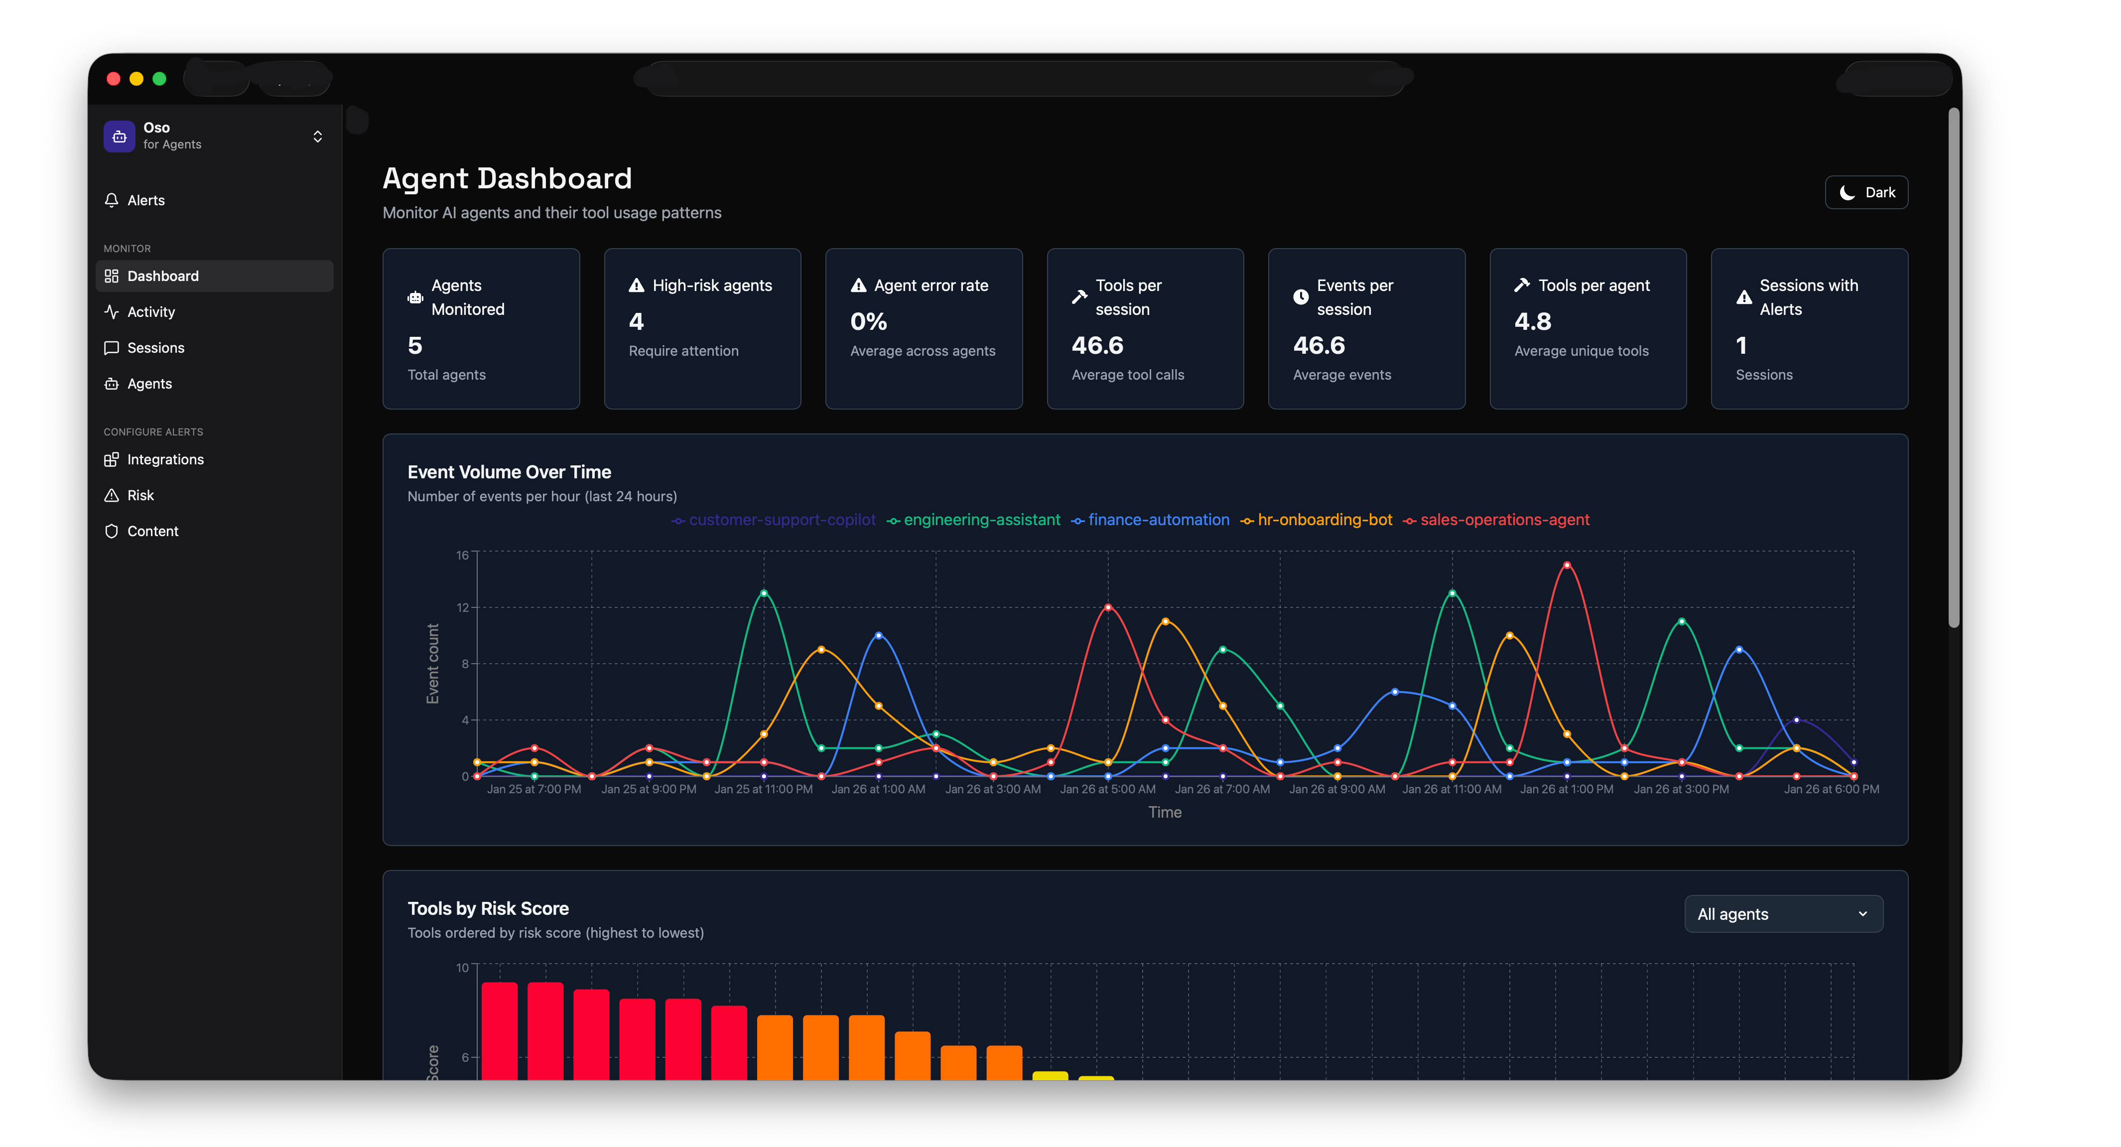2121x1147 pixels.
Task: Open the High-risk agents card
Action: point(702,328)
